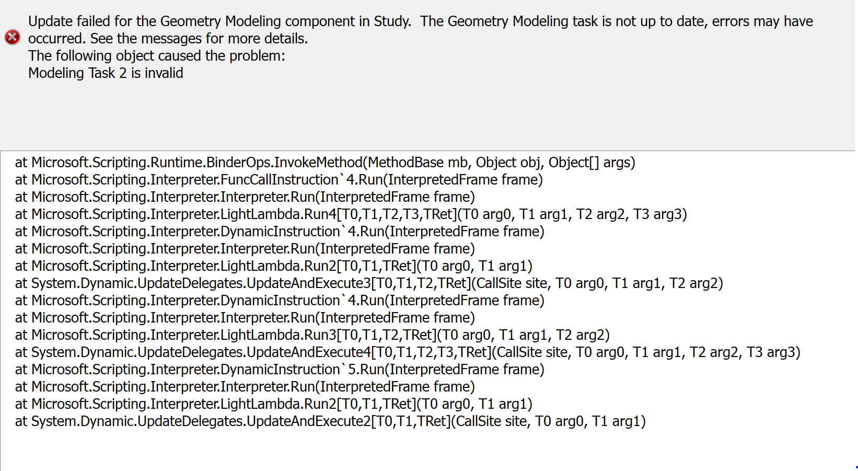
Task: Select the BinderOps.InvokeMethod stack trace line
Action: [x=325, y=163]
